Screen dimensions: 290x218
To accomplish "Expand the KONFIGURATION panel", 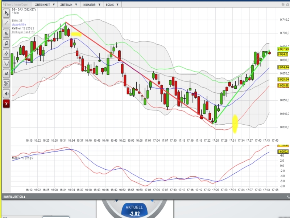I will point(14,197).
